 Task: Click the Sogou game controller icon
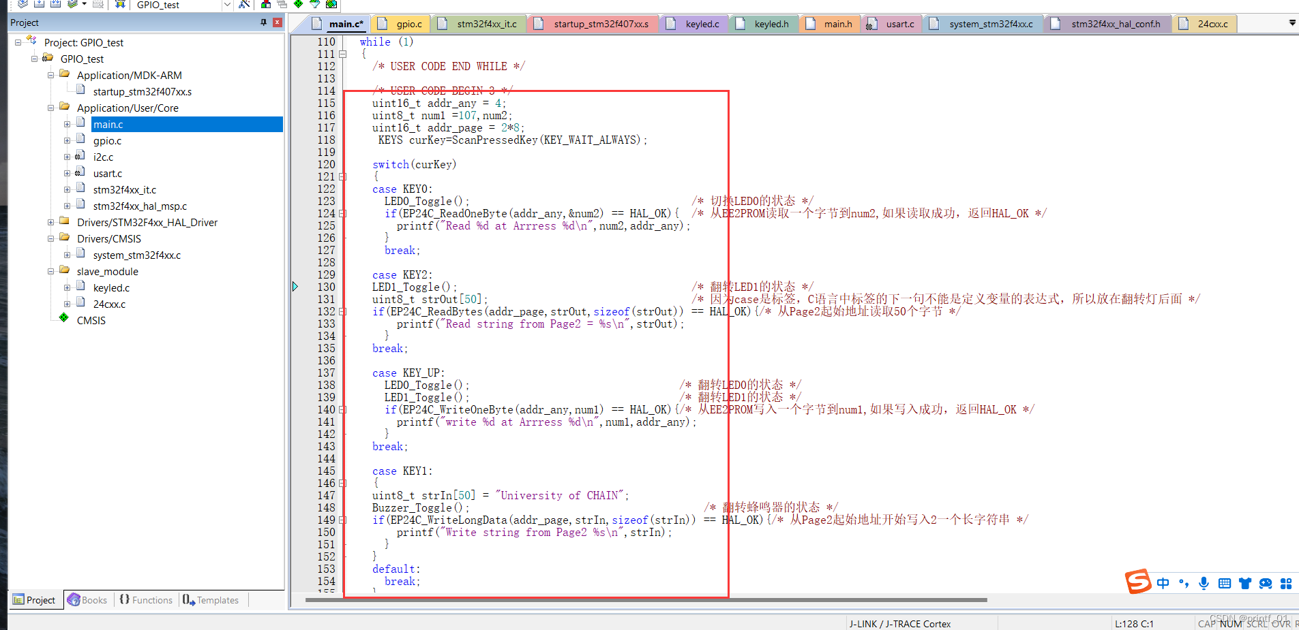click(x=1266, y=583)
